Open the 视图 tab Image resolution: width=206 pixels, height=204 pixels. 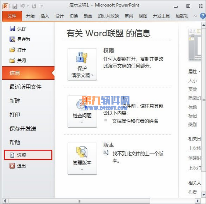(x=143, y=16)
